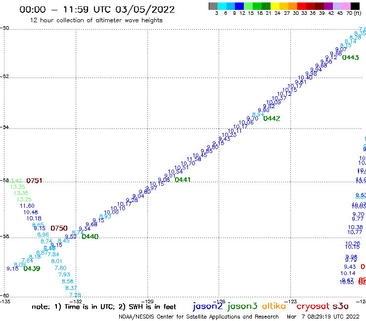The height and width of the screenshot is (321, 366).
Task: Click the jason2 satellite label
Action: (x=208, y=306)
